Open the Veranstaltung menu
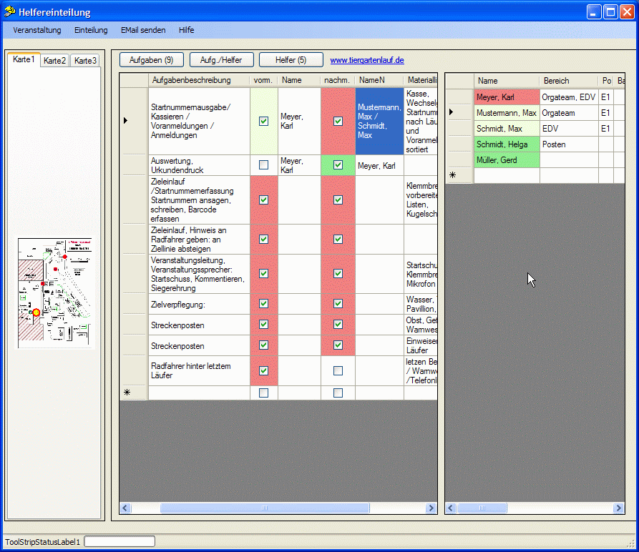 (36, 30)
